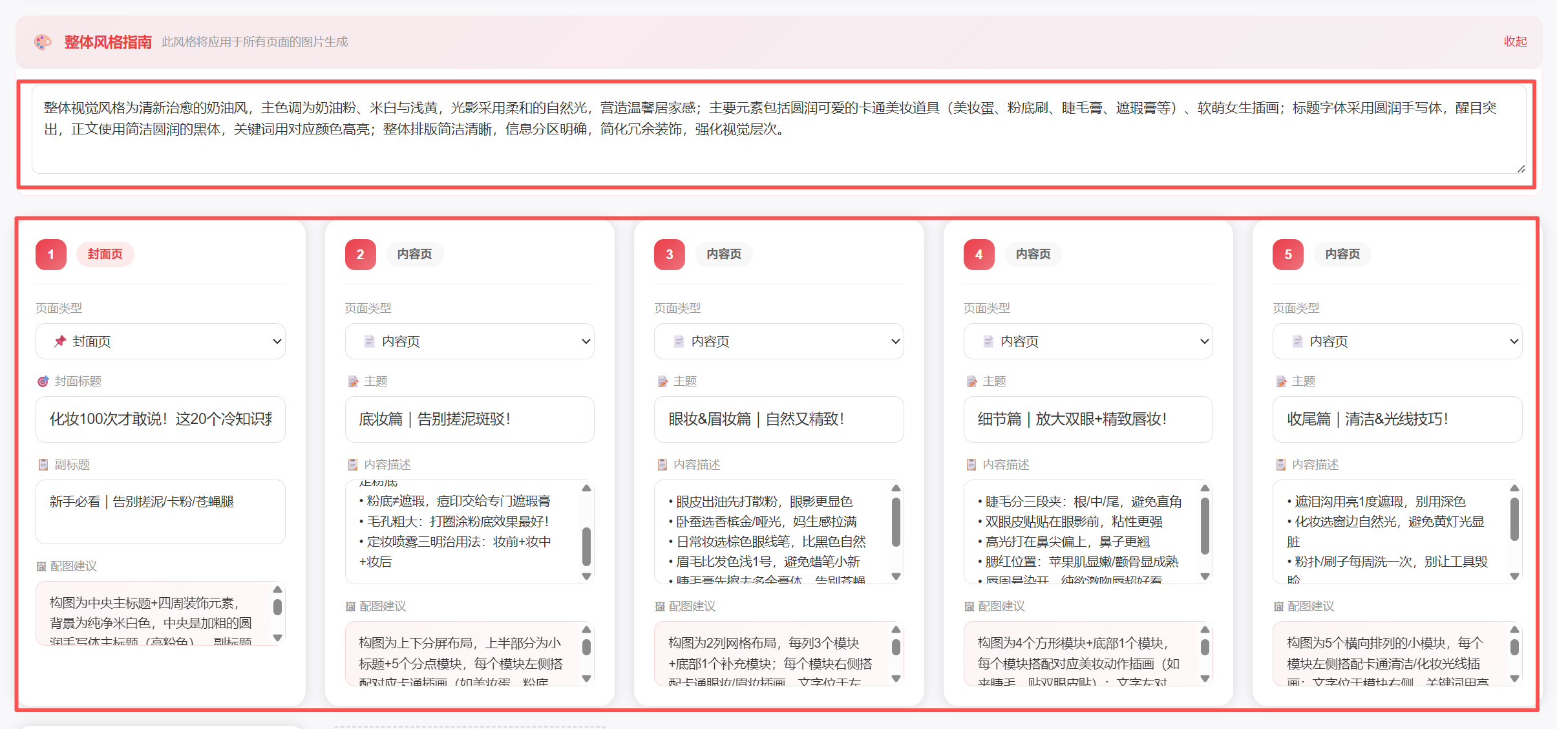Select the 封面页 pill label on card 1
This screenshot has height=729, width=1557.
pyautogui.click(x=105, y=254)
